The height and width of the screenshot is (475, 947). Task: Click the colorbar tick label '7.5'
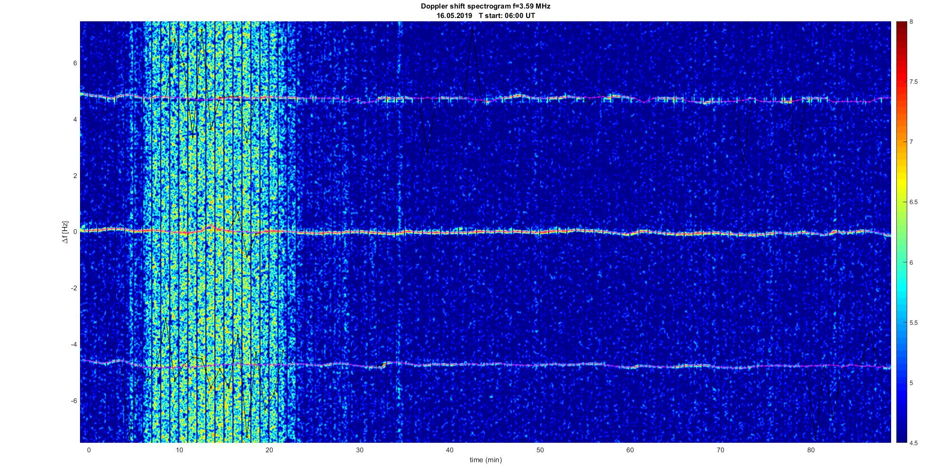(x=914, y=82)
